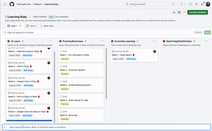
Task: Click draft icon on Week 3 - Simple Banking System
Action: [61, 82]
